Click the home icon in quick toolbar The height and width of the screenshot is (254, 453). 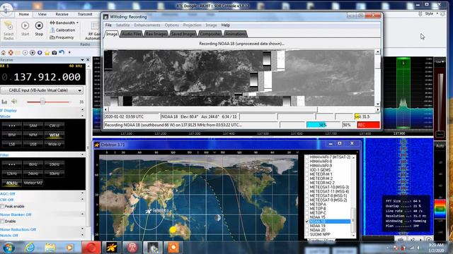[4, 53]
